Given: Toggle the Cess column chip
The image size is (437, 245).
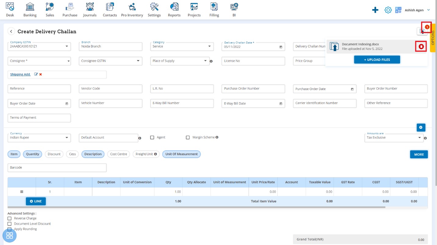Looking at the screenshot, I should pyautogui.click(x=72, y=154).
